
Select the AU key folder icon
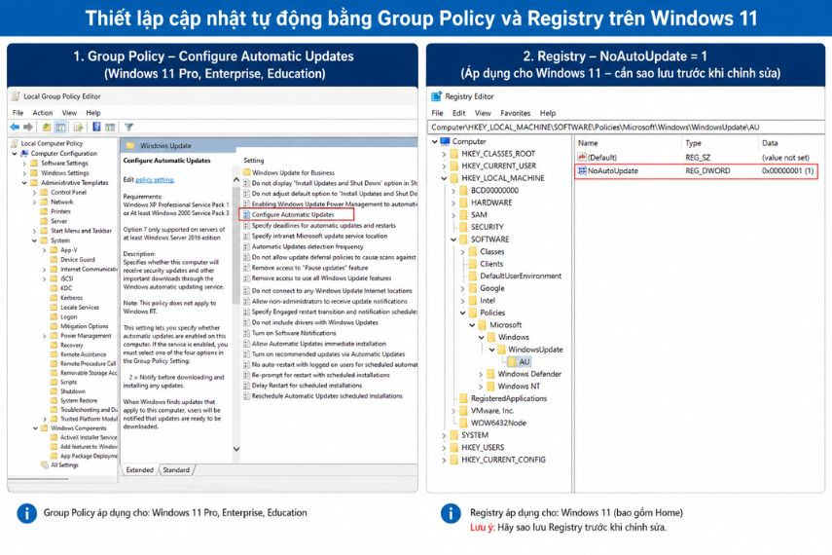pos(512,361)
